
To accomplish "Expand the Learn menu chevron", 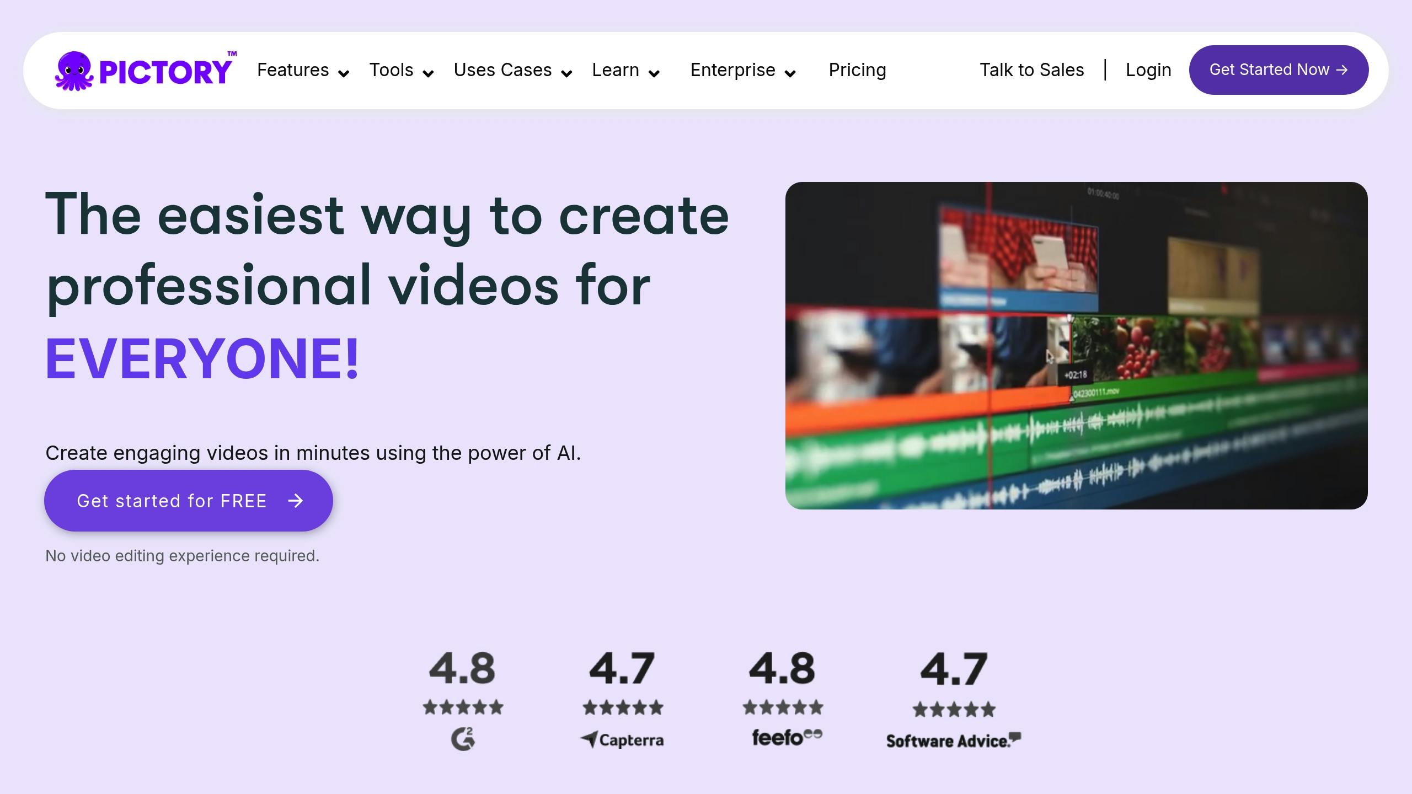I will tap(654, 74).
